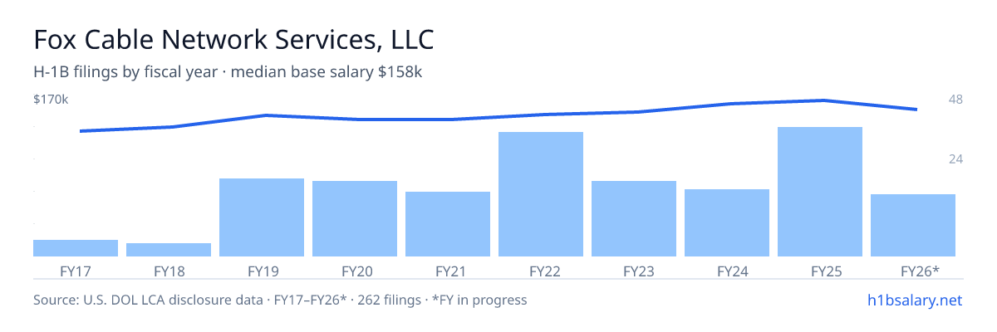Select the FY24 filings bar
The width and height of the screenshot is (997, 332).
point(727,223)
